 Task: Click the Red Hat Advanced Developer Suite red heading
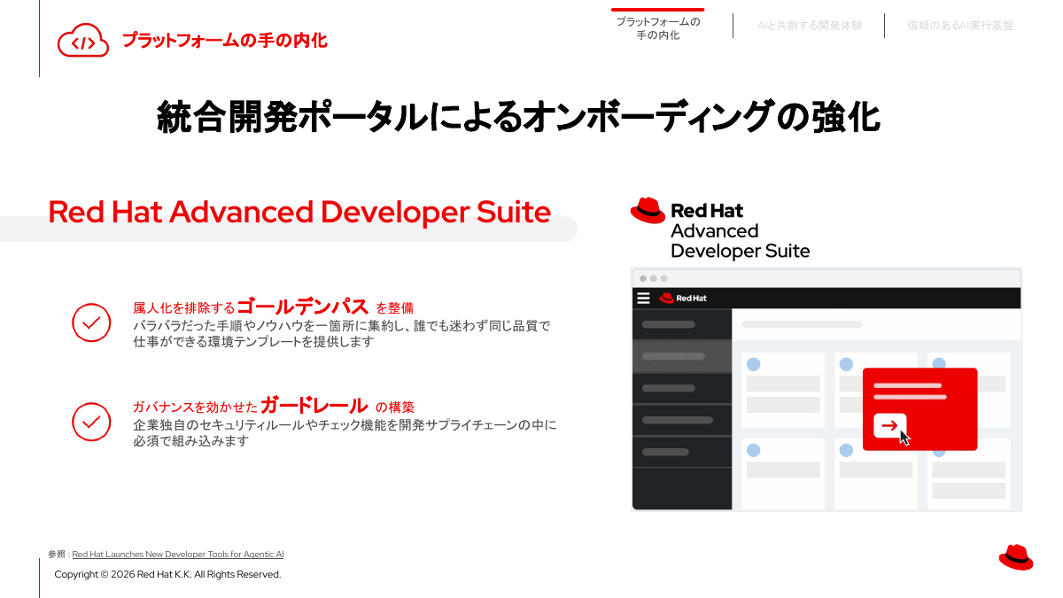click(299, 213)
